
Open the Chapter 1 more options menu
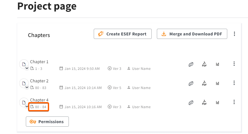pyautogui.click(x=234, y=64)
